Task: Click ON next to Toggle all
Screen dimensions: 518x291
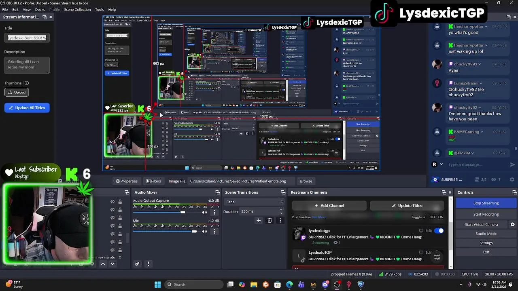Action: click(441, 217)
